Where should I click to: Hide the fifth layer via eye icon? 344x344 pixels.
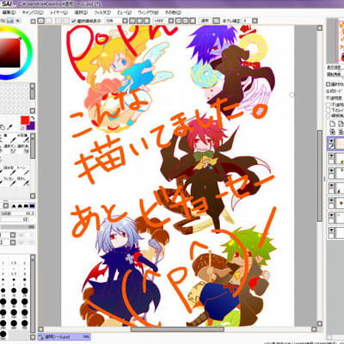pos(331,200)
